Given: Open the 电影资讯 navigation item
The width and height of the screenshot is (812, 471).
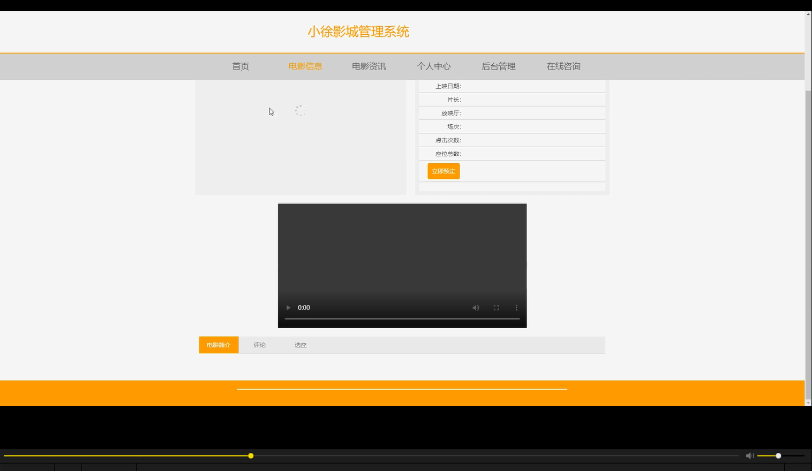Looking at the screenshot, I should [x=369, y=66].
